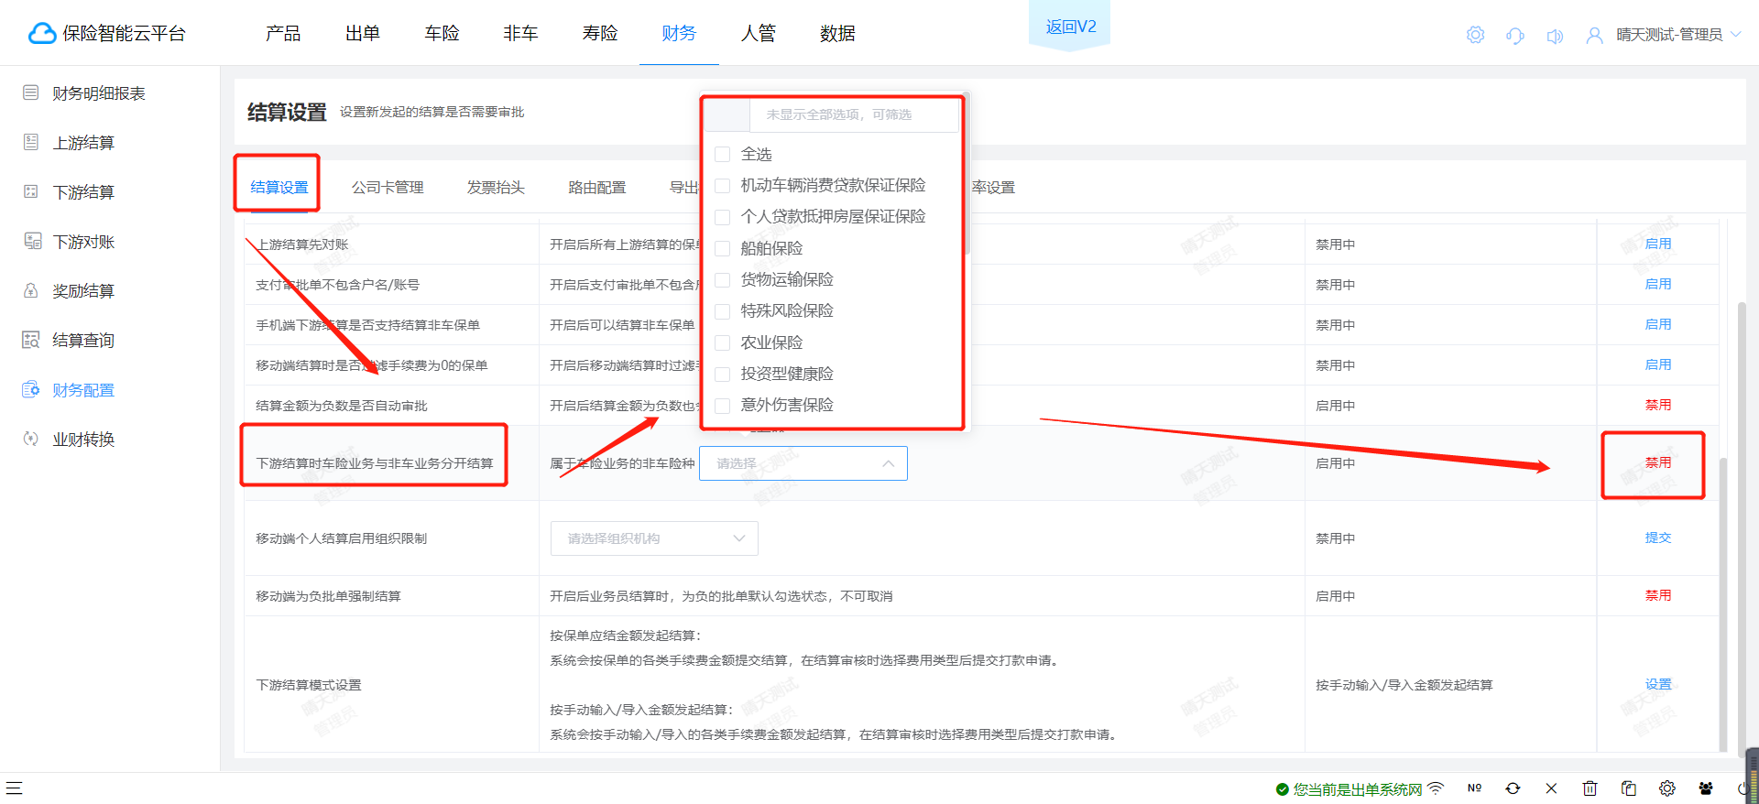
Task: Go to the 车险 top menu
Action: (x=442, y=33)
